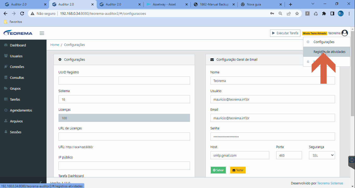Click the Dashboard gauge icon
The height and width of the screenshot is (188, 355).
tap(6, 45)
